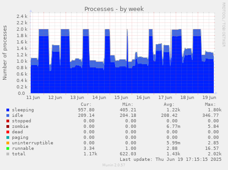
Task: Select the 'total' legend label
Action: (19, 154)
